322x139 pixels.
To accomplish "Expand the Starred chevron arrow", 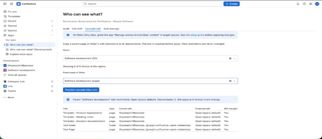I will [52, 26].
